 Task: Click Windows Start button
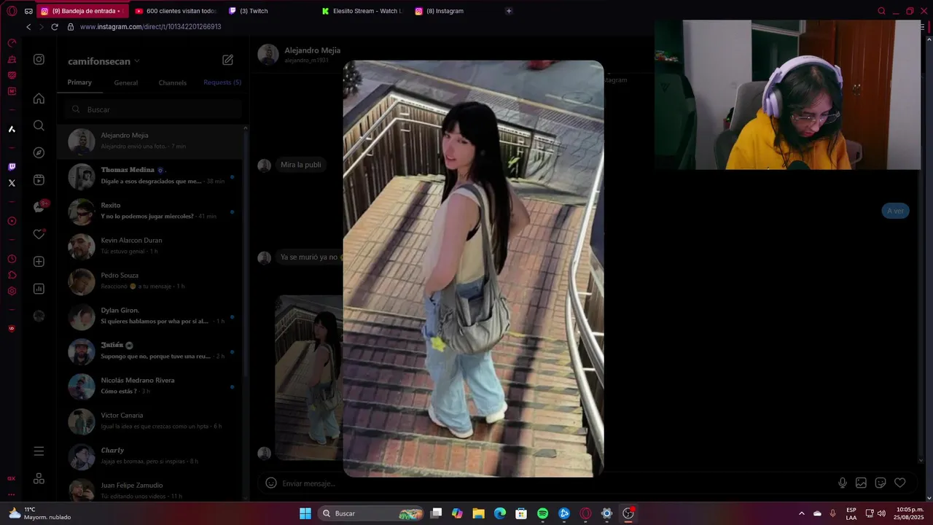(x=305, y=513)
